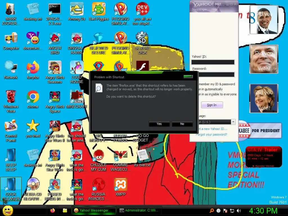Toggle 'Remember my ID & password' option

tap(217, 84)
